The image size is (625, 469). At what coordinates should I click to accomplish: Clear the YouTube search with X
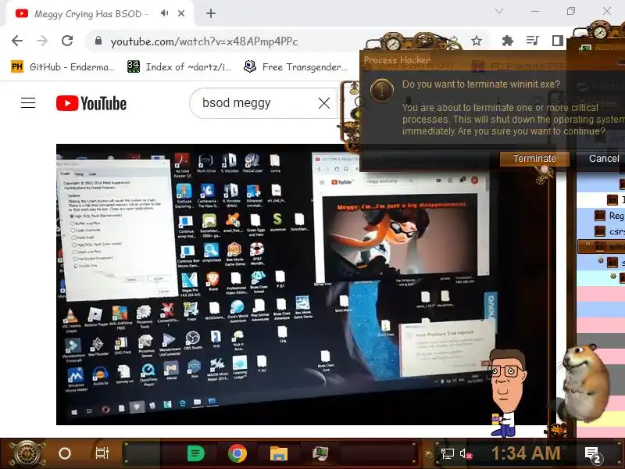tap(324, 103)
